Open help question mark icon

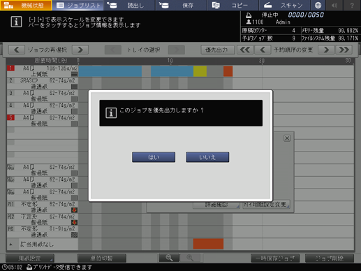point(352,5)
